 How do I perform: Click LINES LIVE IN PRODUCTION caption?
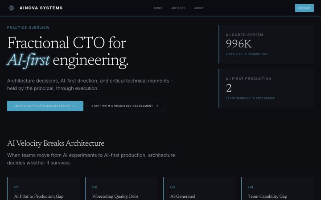pos(247,54)
